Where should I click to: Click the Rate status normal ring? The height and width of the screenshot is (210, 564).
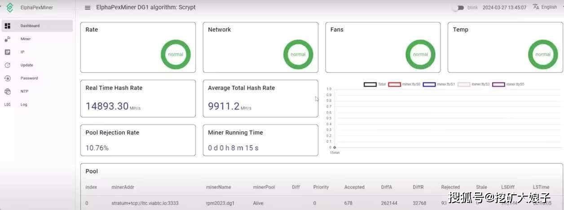[176, 55]
